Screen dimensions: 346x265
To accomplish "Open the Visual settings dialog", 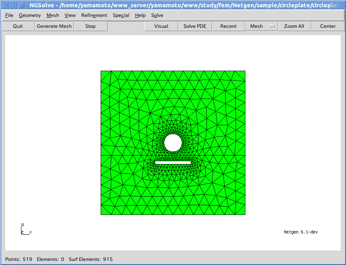I will 161,26.
